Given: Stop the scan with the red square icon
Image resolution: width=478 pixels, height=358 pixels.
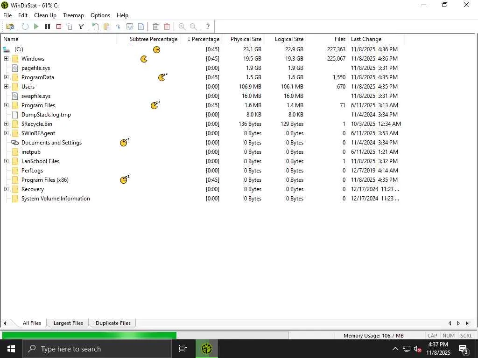Looking at the screenshot, I should click(58, 27).
